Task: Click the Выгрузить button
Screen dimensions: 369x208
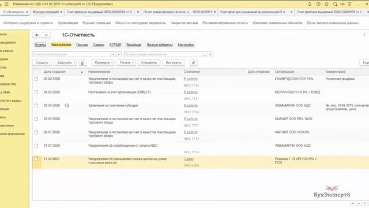Action: [x=174, y=63]
